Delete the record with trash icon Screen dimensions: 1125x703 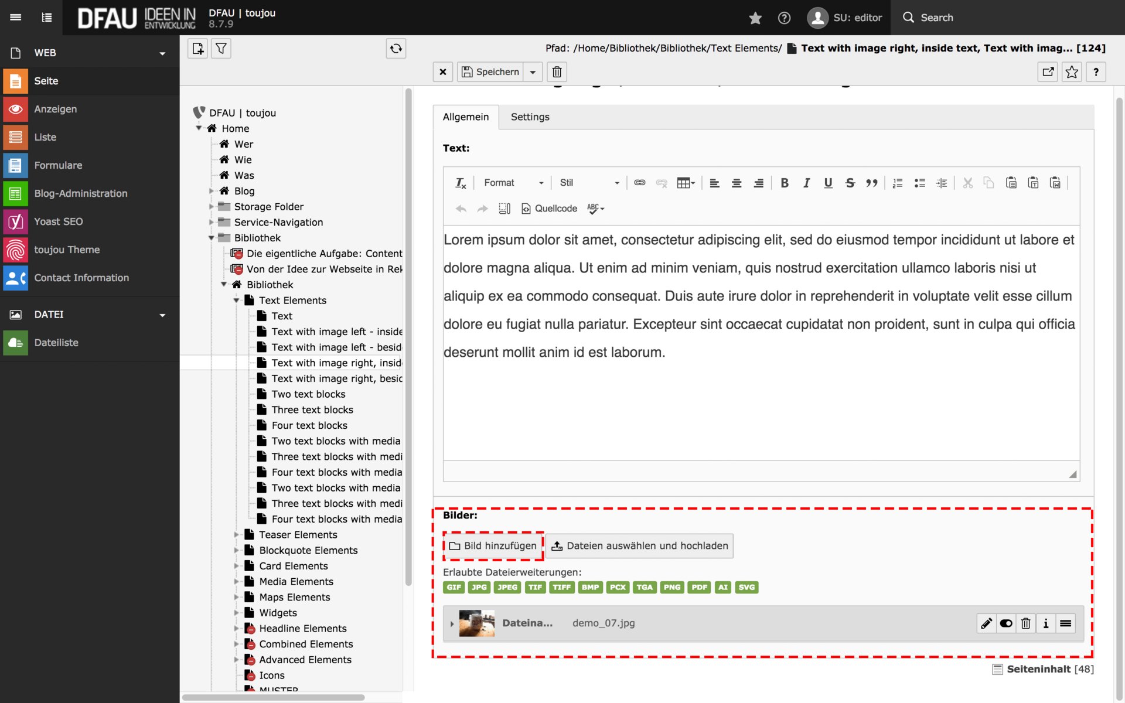point(557,72)
